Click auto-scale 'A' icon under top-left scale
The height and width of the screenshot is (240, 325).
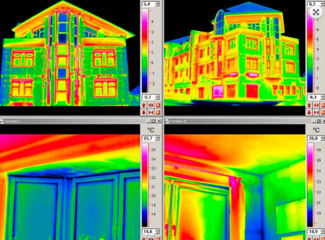point(158,105)
